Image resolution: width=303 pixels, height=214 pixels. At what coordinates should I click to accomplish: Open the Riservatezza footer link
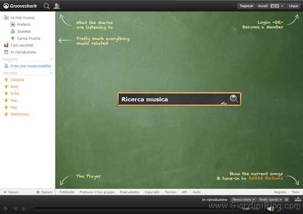tap(129, 192)
